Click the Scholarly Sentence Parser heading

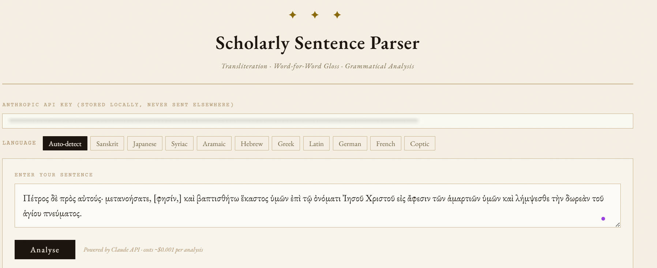click(317, 43)
